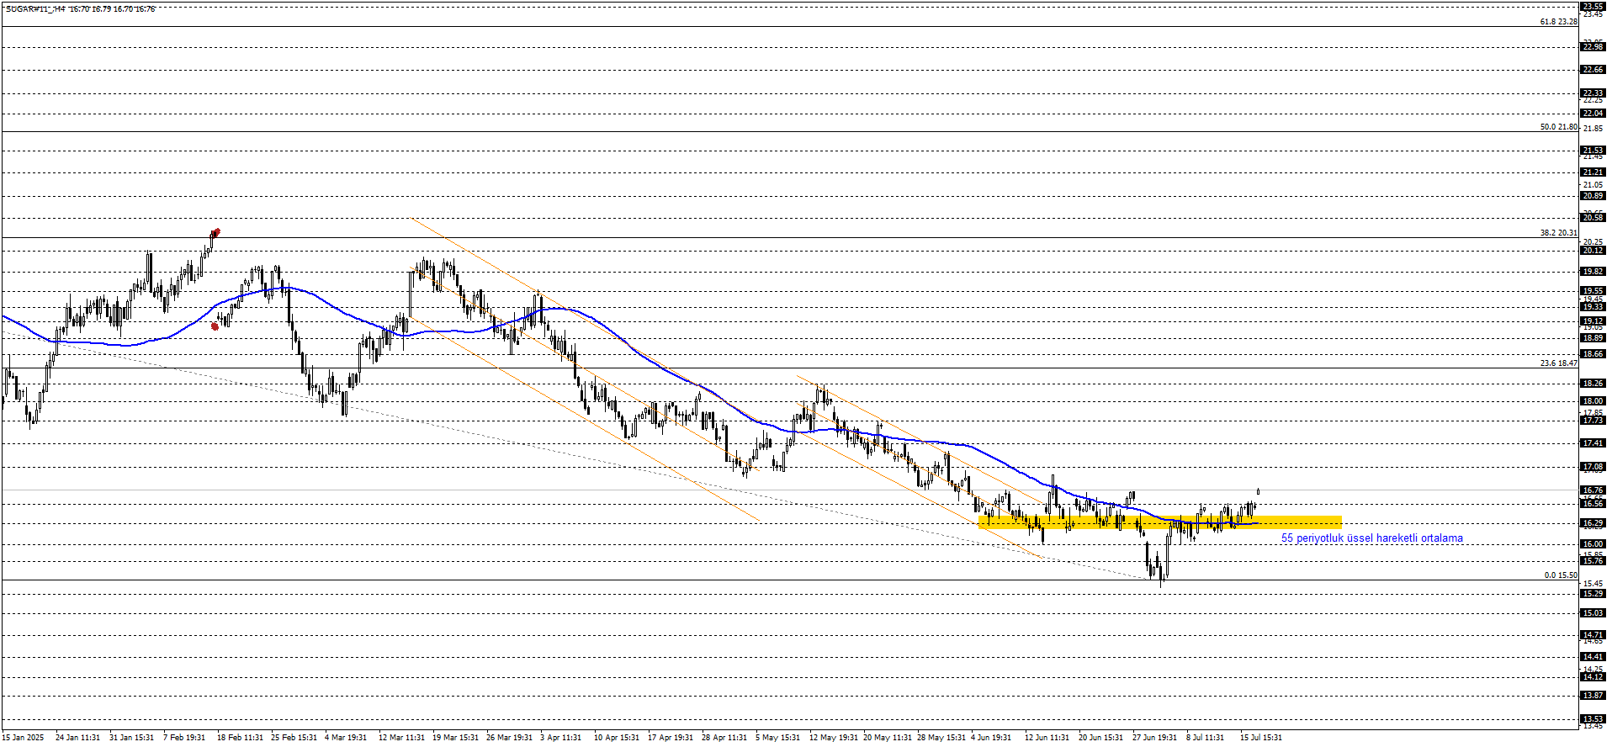Click the "7 Feb 19:31" time axis label
The height and width of the screenshot is (747, 1612).
coord(184,738)
